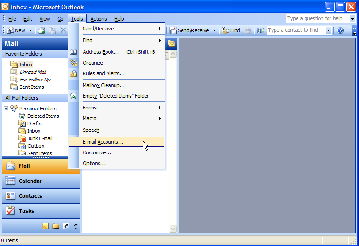359x246 pixels.
Task: Choose Address Book in the Tools menu
Action: point(116,52)
